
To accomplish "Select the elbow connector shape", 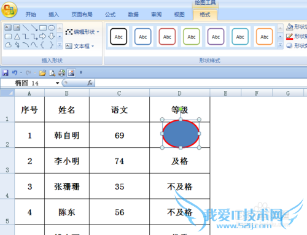I will (26, 36).
